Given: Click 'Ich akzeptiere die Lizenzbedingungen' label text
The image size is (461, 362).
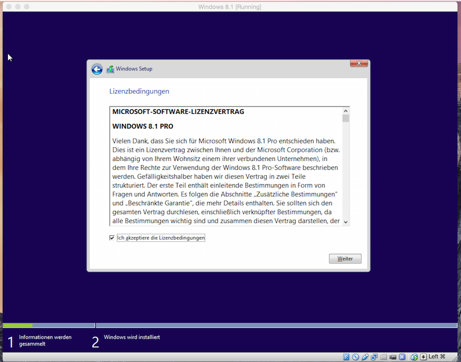Looking at the screenshot, I should tap(161, 238).
